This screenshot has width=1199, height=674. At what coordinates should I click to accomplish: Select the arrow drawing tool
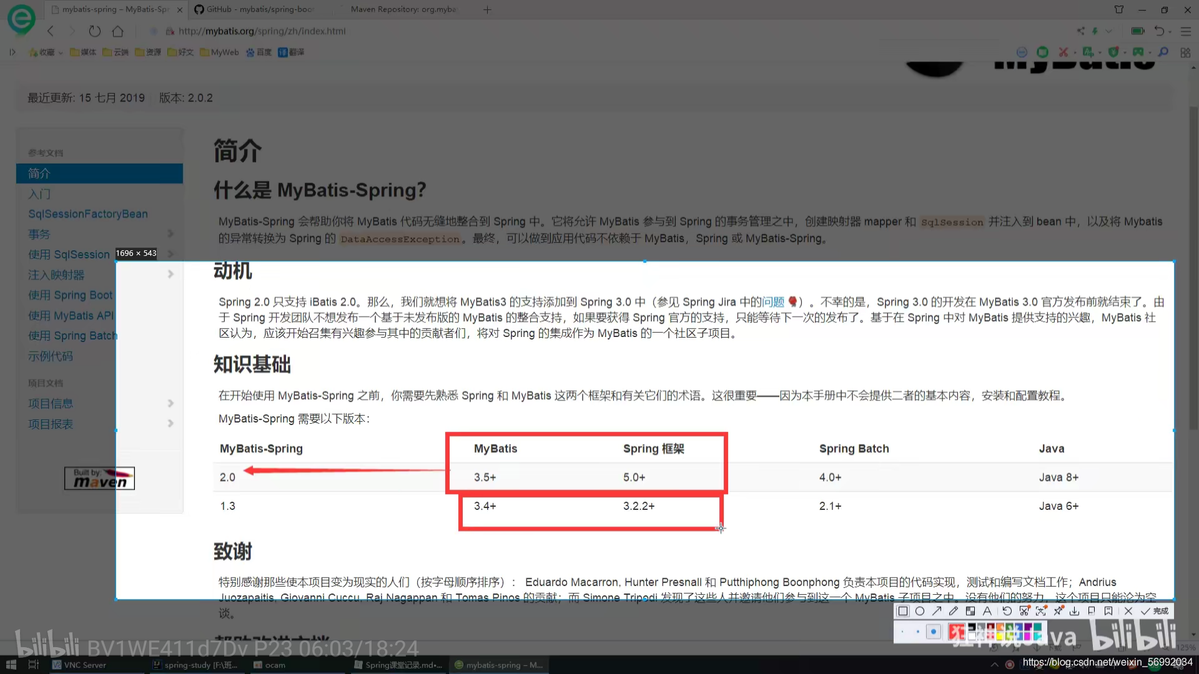pyautogui.click(x=937, y=611)
